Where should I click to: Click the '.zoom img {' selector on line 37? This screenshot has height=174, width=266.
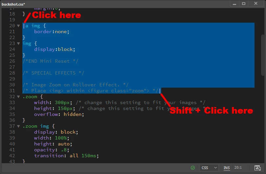pyautogui.click(x=39, y=126)
